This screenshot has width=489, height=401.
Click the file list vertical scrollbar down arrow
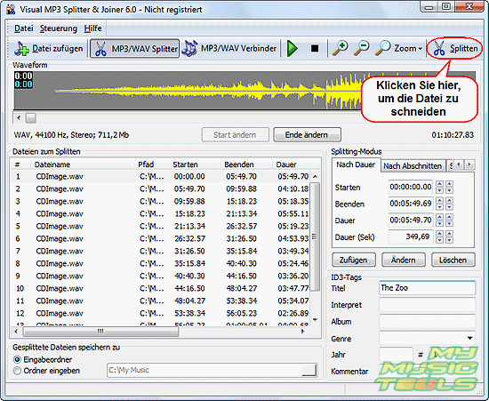coord(315,319)
